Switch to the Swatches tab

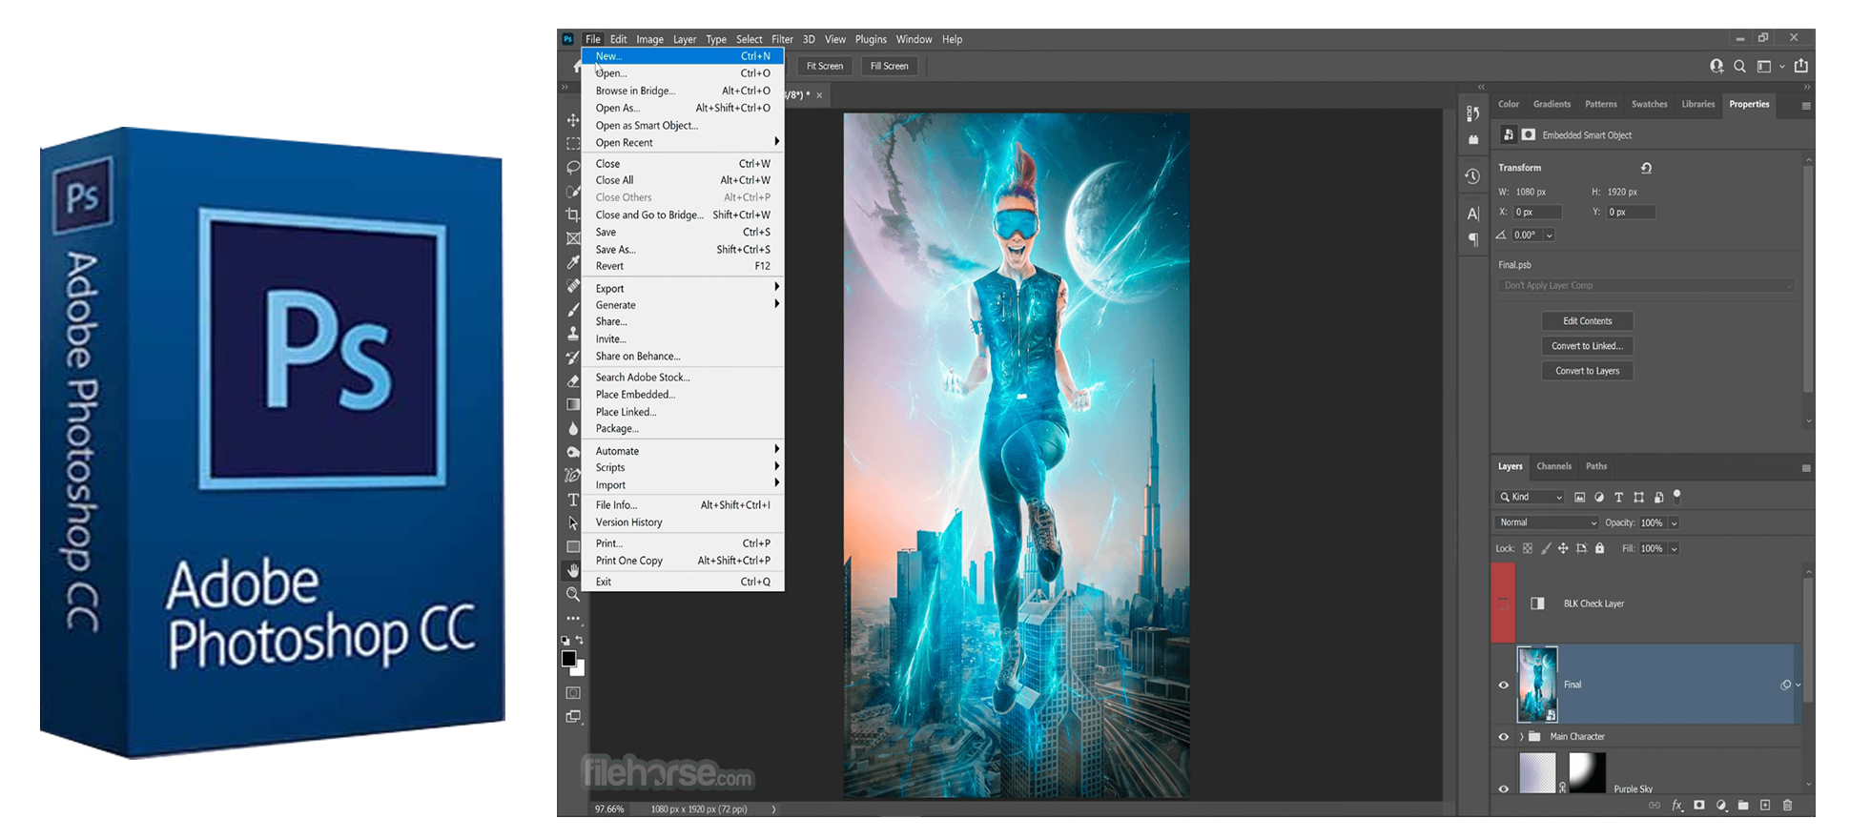click(x=1649, y=104)
